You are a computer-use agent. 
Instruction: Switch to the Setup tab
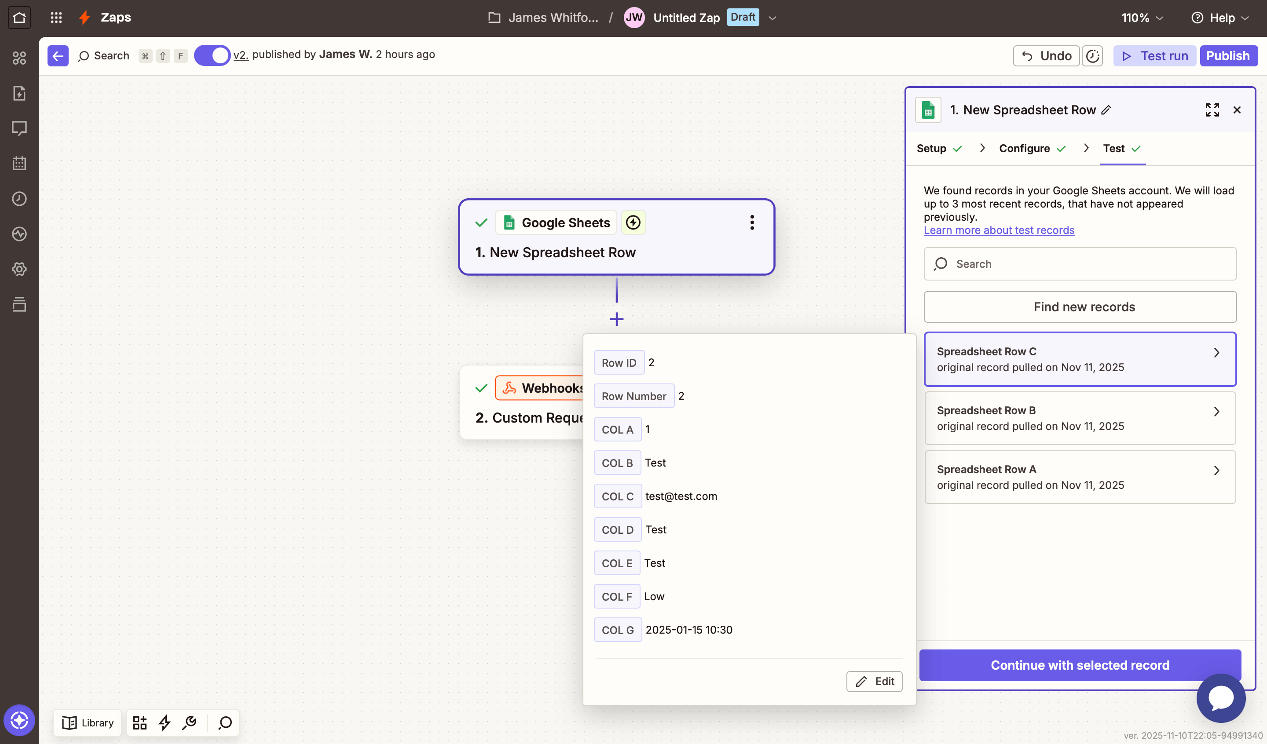tap(931, 148)
